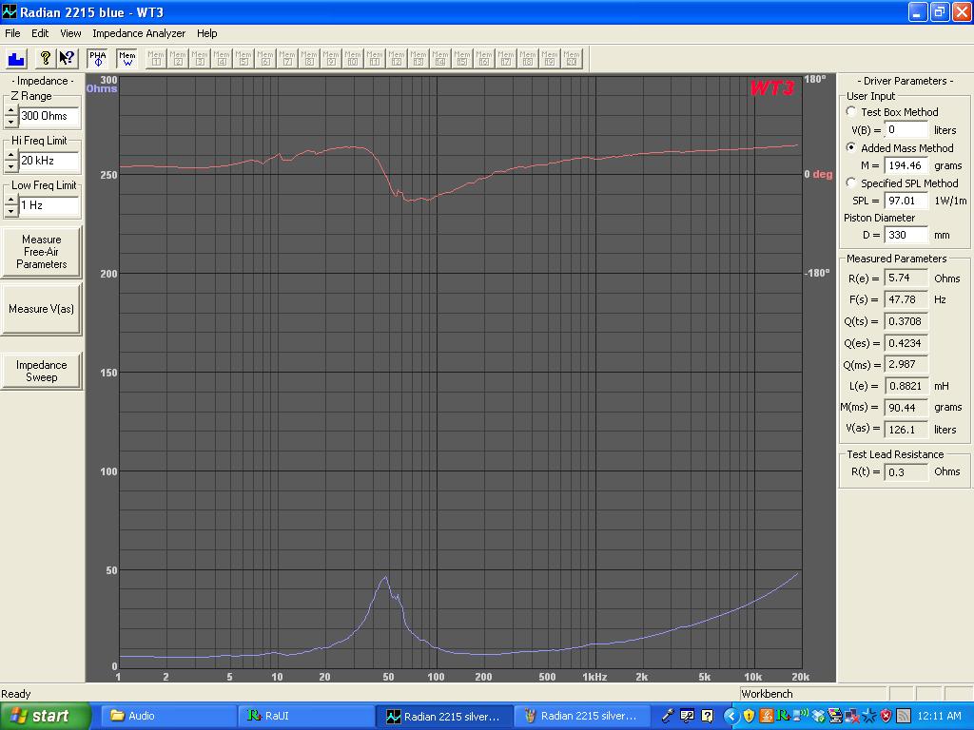
Task: Select memory slot Mem 3
Action: tap(200, 59)
